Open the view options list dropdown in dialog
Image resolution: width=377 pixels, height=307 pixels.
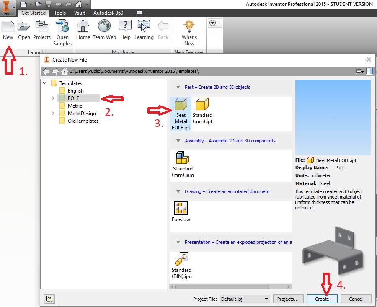360,71
